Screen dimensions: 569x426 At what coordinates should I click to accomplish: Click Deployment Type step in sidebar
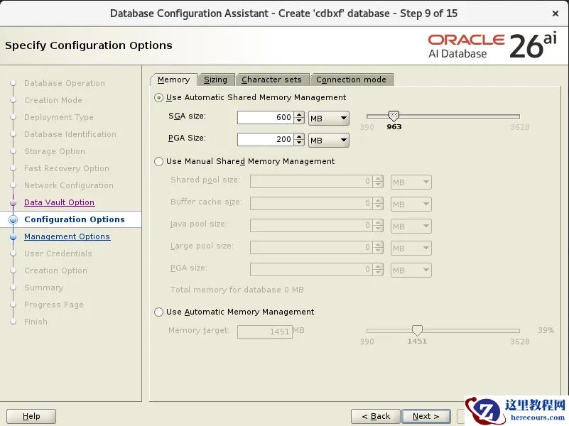pyautogui.click(x=59, y=117)
